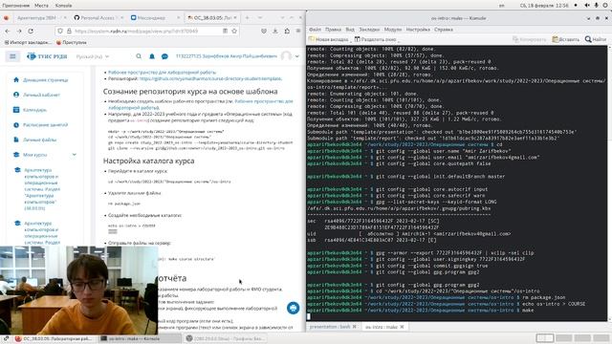Open Модули menu in Konsole
612x344 pixels.
click(x=393, y=30)
